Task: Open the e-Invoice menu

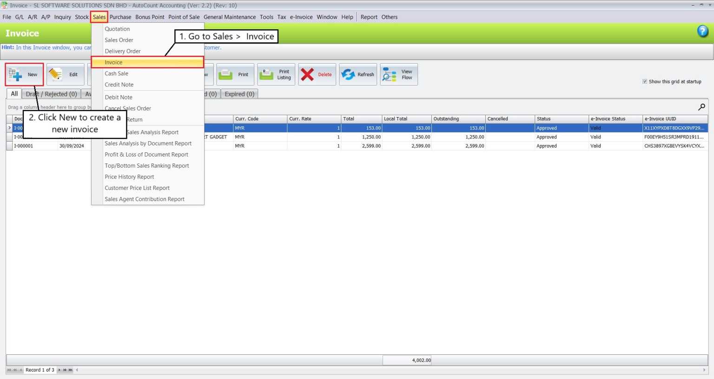Action: (301, 17)
